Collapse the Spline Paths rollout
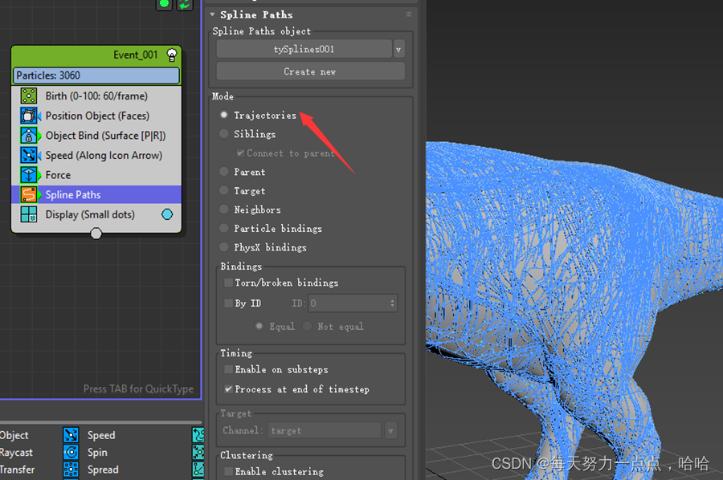Screen dimensions: 723x480 tap(212, 14)
